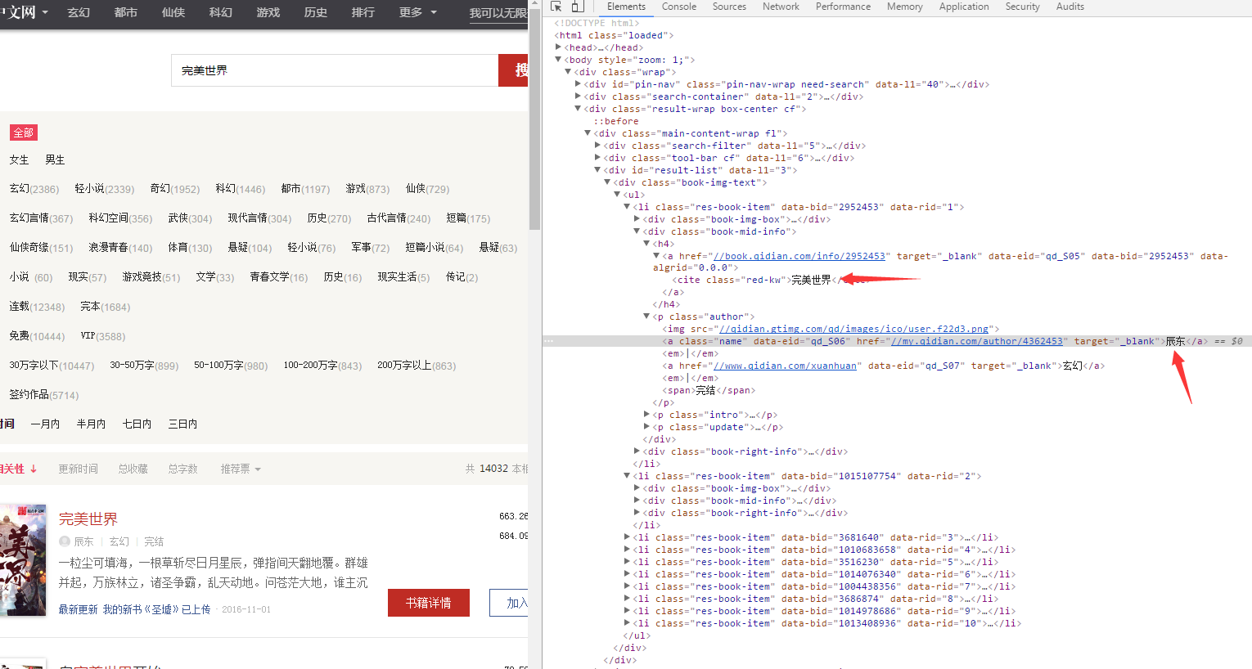Image resolution: width=1252 pixels, height=669 pixels.
Task: Open the Elements tab in DevTools
Action: pos(626,7)
